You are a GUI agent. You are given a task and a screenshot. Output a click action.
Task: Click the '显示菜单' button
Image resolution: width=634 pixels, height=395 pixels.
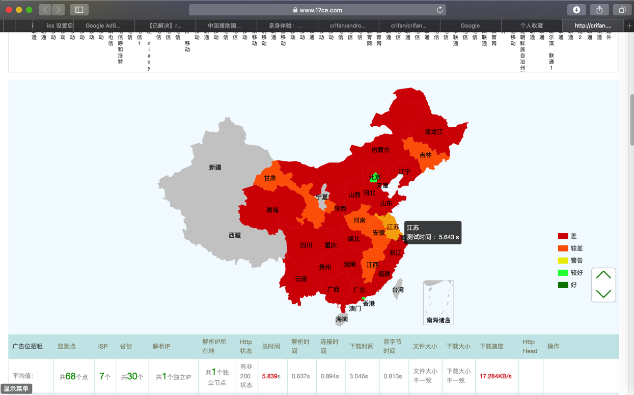16,389
